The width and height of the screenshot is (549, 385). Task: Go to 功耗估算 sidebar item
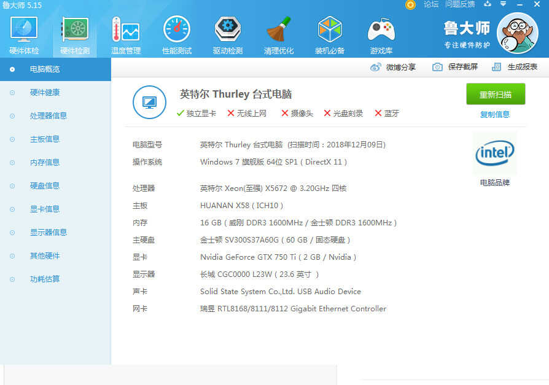[x=44, y=279]
